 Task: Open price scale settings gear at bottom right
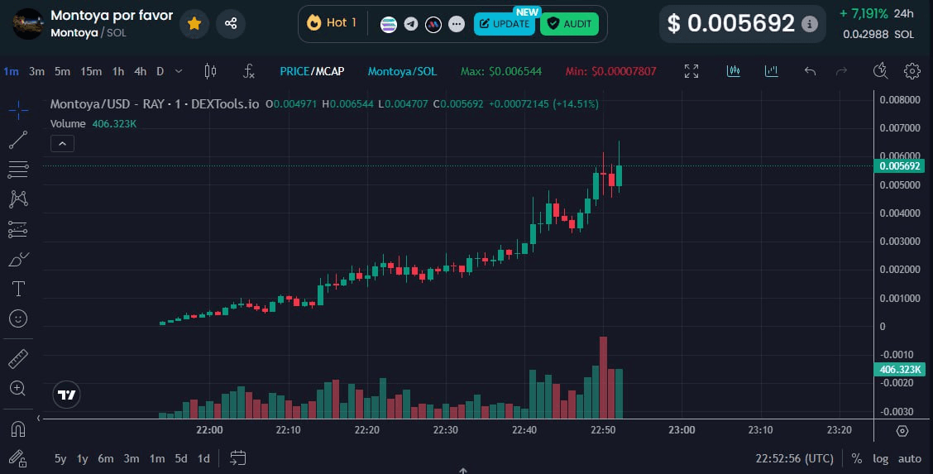point(902,431)
